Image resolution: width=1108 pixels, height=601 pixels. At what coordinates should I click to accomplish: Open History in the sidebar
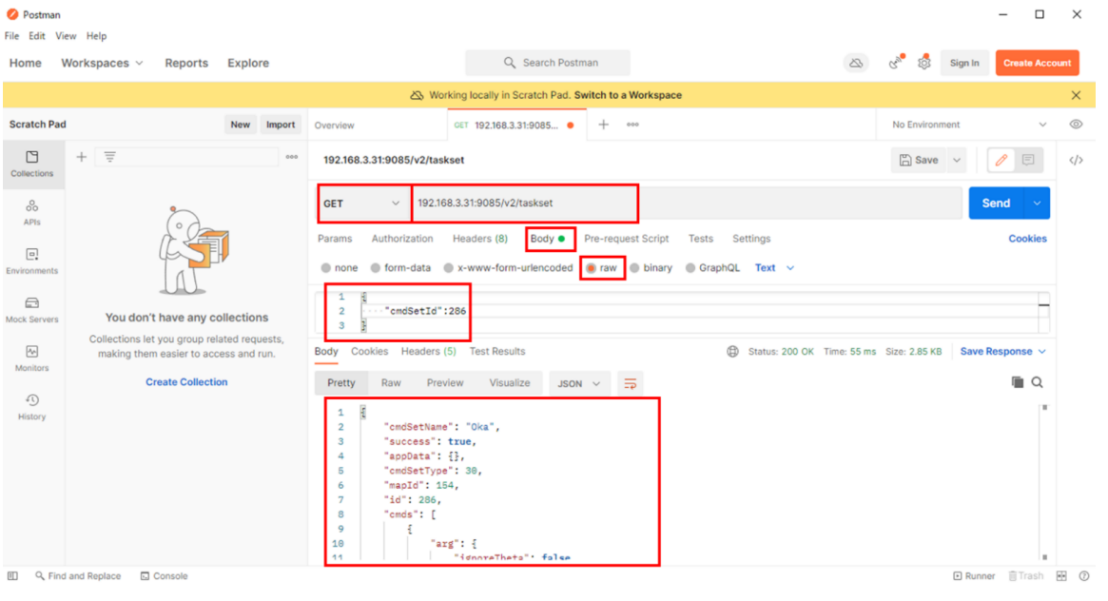pos(31,406)
